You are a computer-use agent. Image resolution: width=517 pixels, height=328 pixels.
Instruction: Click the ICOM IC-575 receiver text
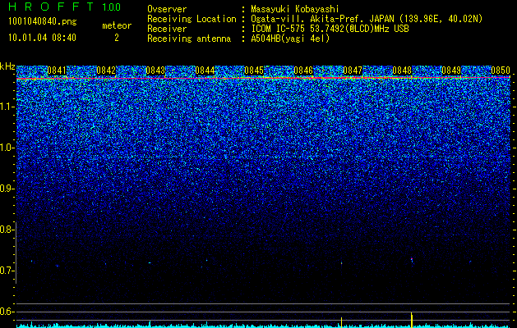point(330,29)
